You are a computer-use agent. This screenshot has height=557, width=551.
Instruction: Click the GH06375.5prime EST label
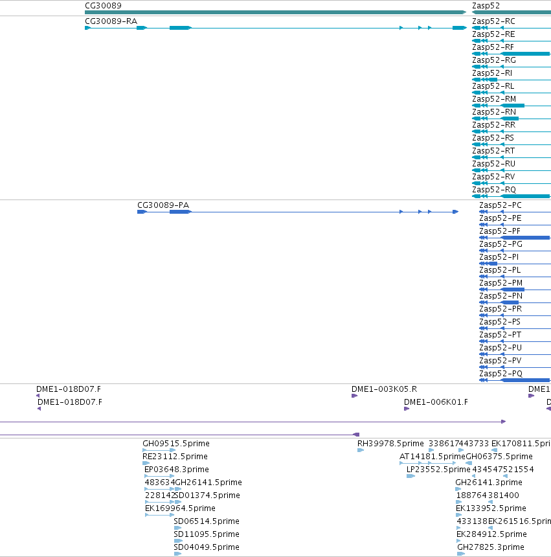499,457
